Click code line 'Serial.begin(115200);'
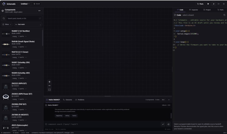This screenshot has width=227, height=134. pos(188,34)
